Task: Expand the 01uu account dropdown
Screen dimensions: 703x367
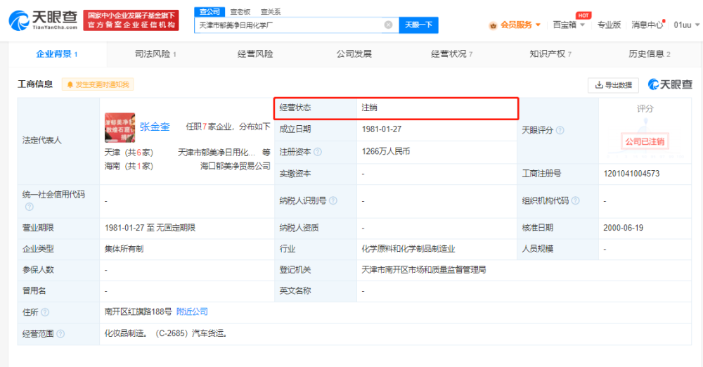Action: [x=686, y=25]
